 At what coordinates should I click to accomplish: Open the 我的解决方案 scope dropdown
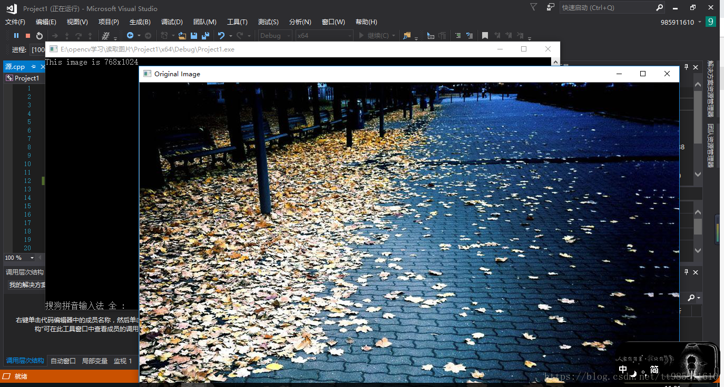coord(26,284)
